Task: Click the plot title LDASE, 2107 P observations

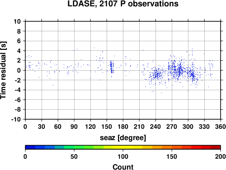Action: (123, 4)
